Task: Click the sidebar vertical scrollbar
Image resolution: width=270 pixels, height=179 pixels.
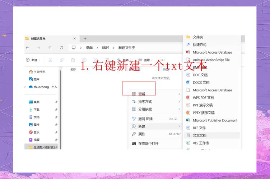Action: pyautogui.click(x=60, y=110)
